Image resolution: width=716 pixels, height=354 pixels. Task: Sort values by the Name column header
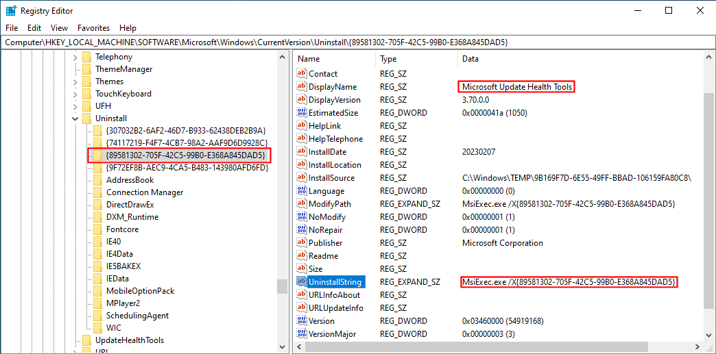334,59
